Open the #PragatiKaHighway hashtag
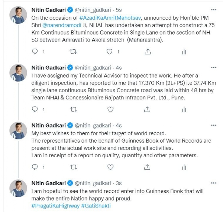The height and width of the screenshot is (212, 223). coord(55,206)
